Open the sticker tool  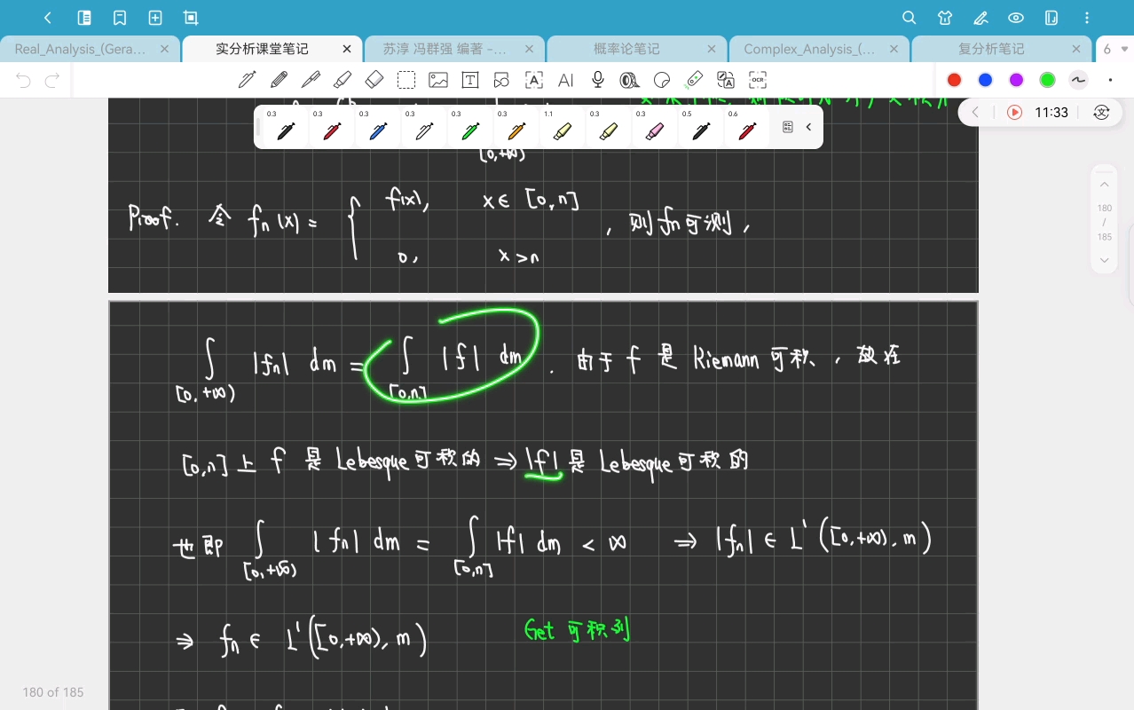[x=662, y=80]
